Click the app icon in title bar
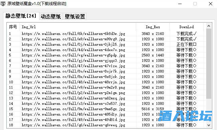Viewport: 217px width, 130px height. click(3, 4)
